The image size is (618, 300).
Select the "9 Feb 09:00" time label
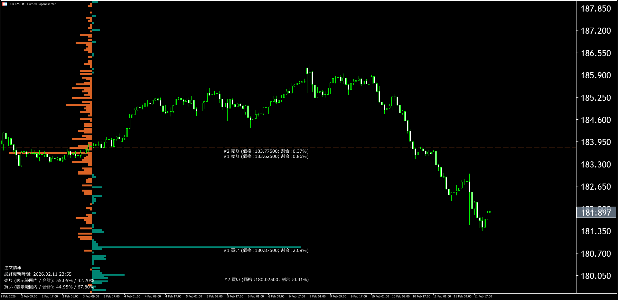pyautogui.click(x=338, y=296)
